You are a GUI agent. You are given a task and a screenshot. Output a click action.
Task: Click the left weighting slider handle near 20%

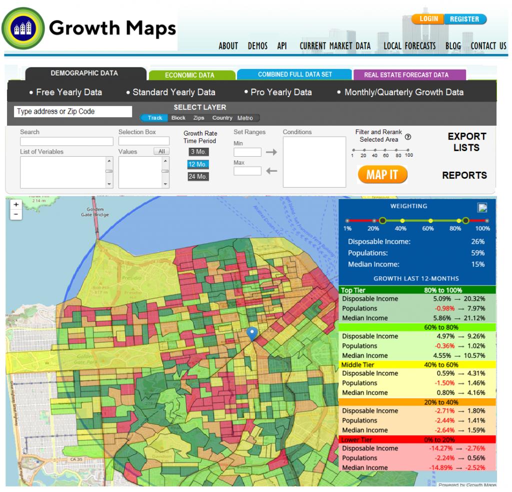382,221
